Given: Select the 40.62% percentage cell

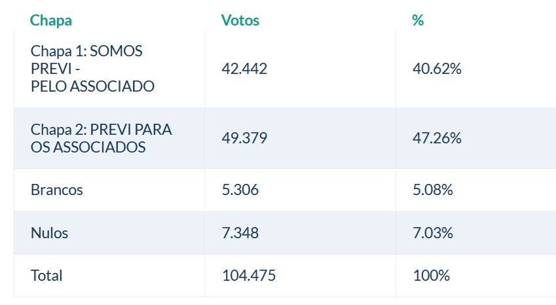Looking at the screenshot, I should coord(437,69).
